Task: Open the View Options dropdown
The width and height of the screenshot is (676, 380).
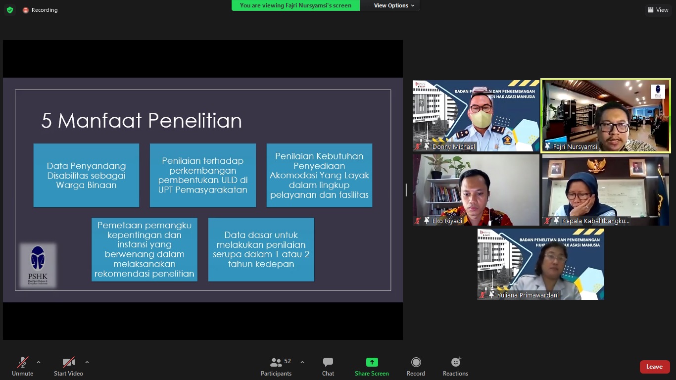Action: click(394, 5)
